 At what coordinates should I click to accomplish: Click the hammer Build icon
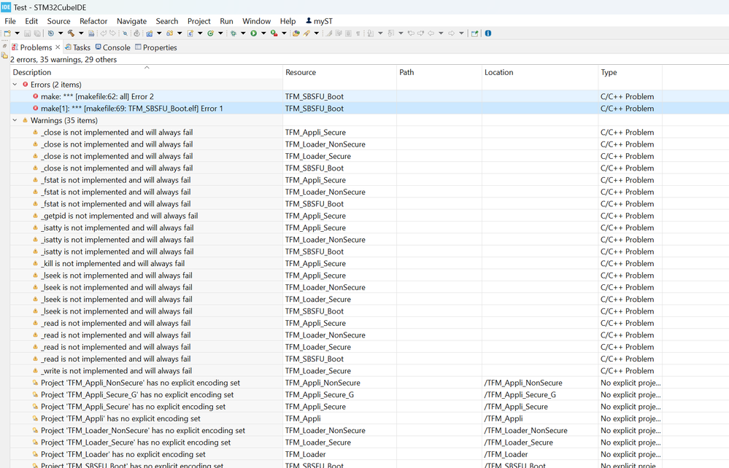pyautogui.click(x=71, y=34)
